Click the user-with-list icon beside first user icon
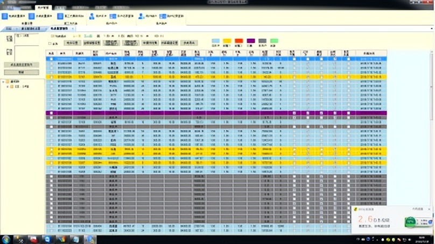This screenshot has width=435, height=244. tap(112, 17)
